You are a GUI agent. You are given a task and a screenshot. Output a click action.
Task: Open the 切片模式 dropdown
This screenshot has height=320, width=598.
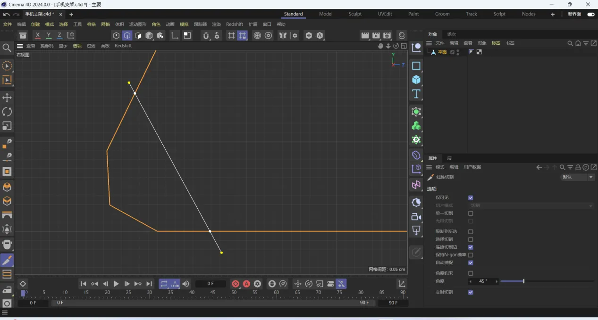531,205
